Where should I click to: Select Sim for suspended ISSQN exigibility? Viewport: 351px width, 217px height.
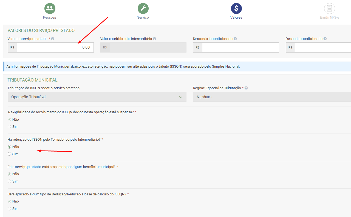[9, 127]
